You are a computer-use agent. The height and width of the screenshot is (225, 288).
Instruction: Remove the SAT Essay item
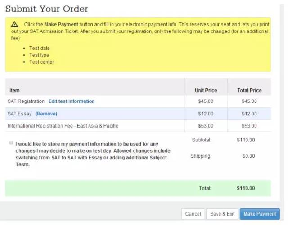tap(46, 114)
